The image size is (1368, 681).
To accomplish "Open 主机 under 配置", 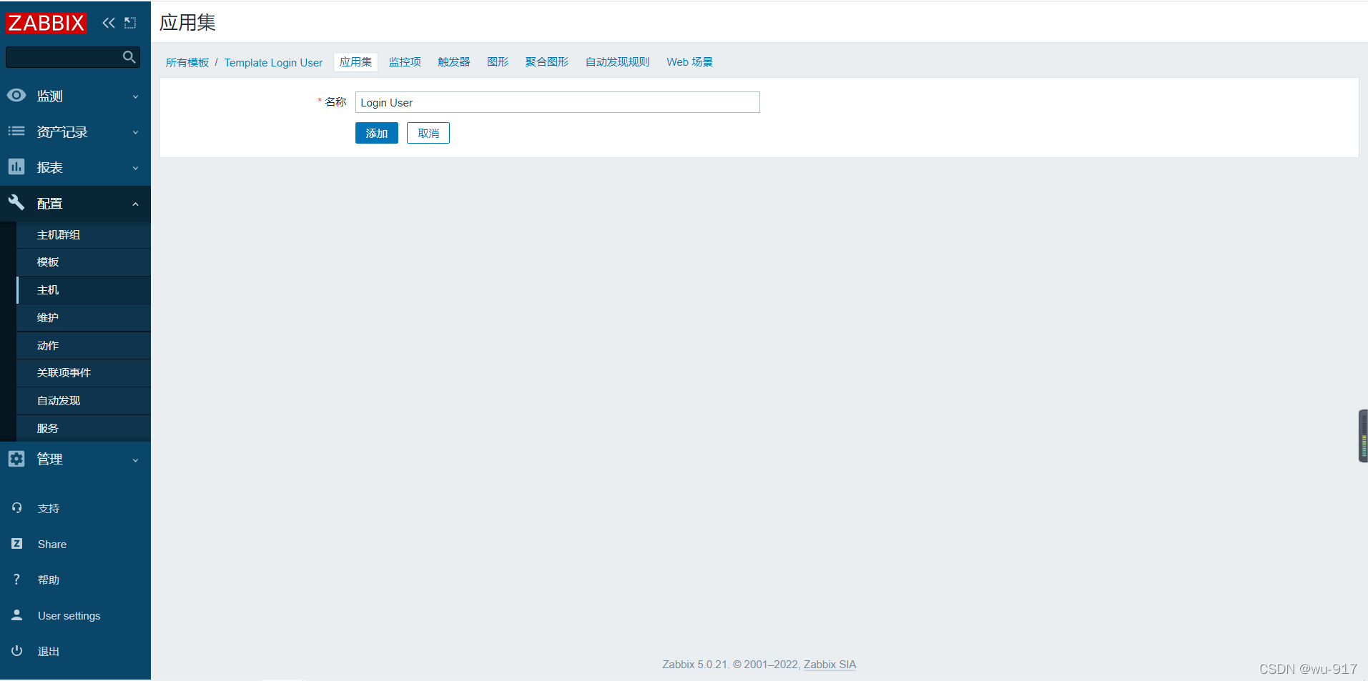I will coord(84,290).
